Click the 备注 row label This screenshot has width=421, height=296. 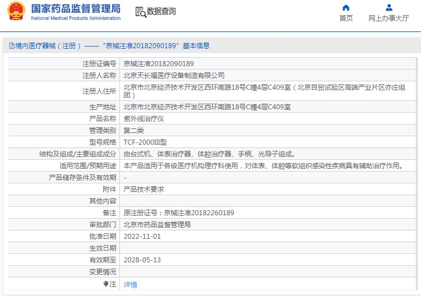(x=109, y=213)
